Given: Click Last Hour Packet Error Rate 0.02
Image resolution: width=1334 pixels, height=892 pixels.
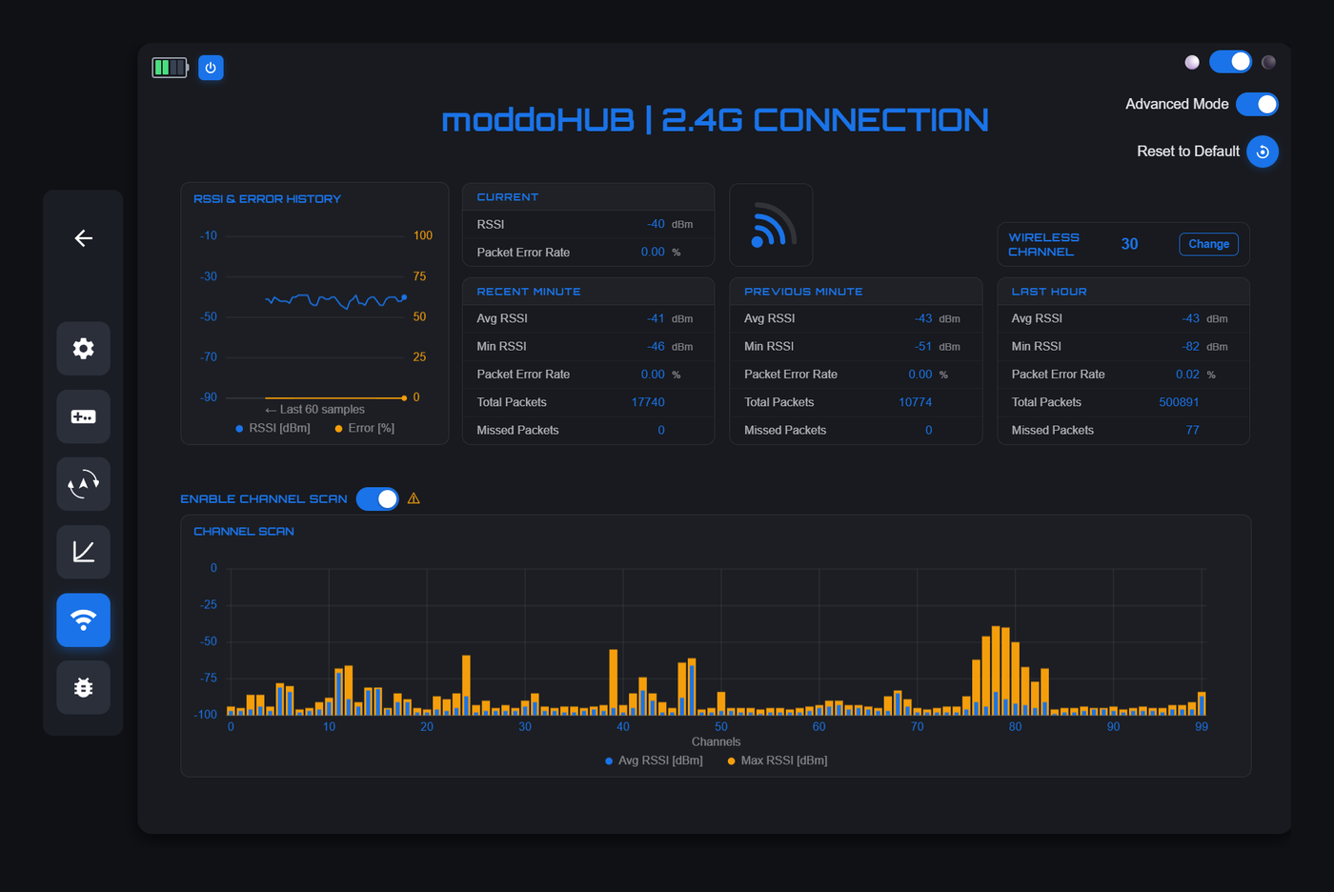Looking at the screenshot, I should click(1187, 375).
